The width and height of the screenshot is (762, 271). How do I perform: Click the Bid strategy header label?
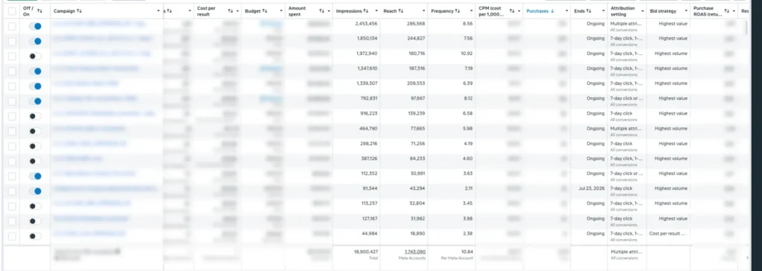click(x=663, y=10)
